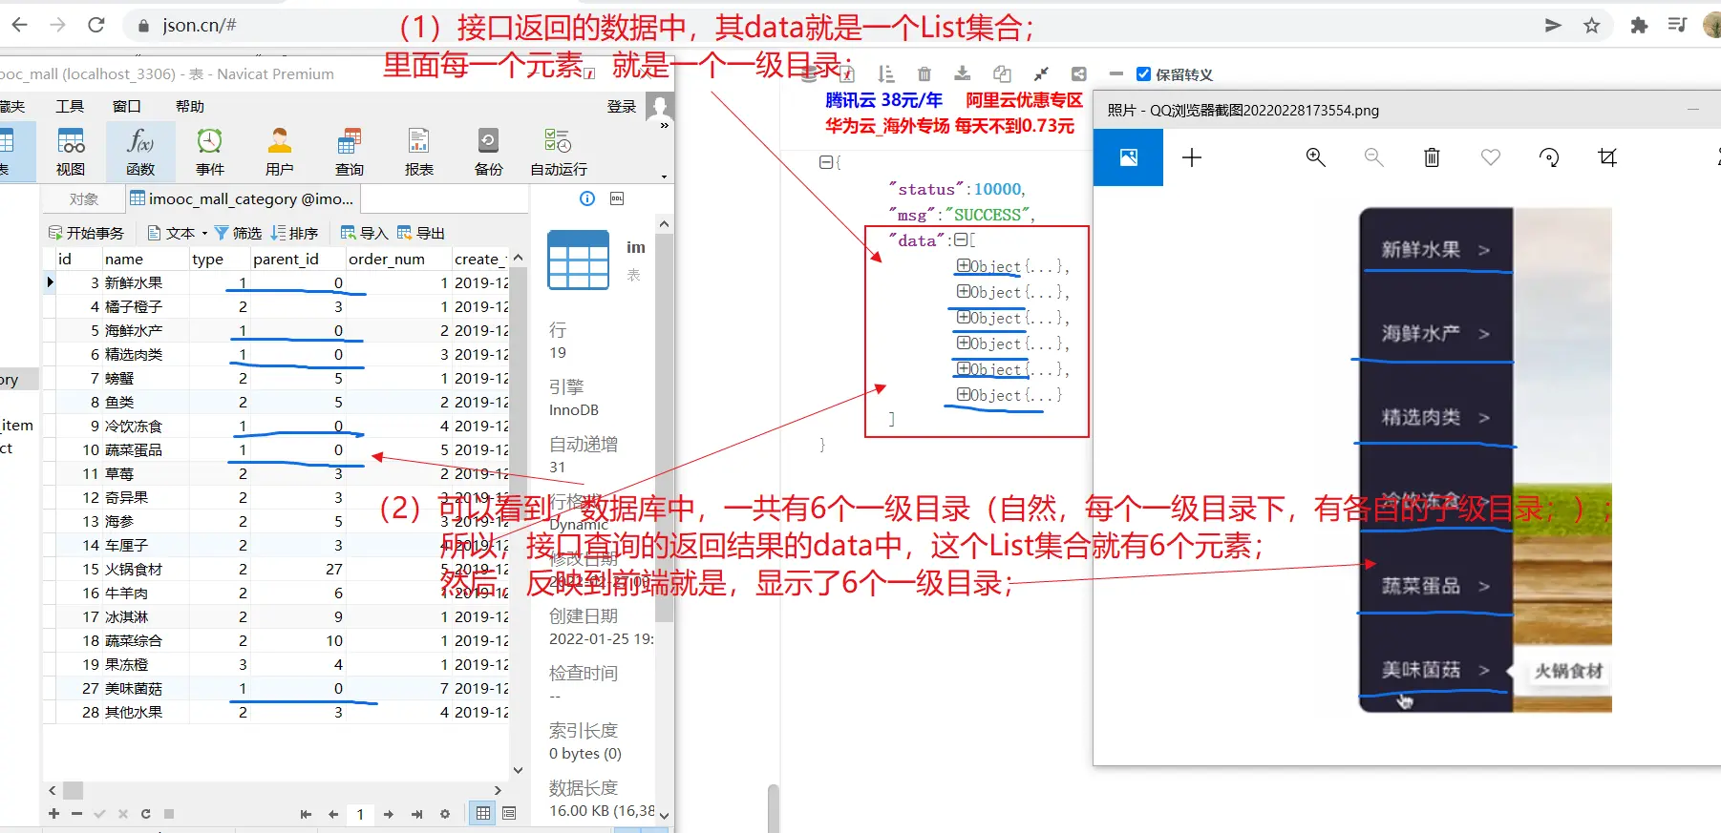Click the plus add-to icon in Photos app

[1192, 157]
